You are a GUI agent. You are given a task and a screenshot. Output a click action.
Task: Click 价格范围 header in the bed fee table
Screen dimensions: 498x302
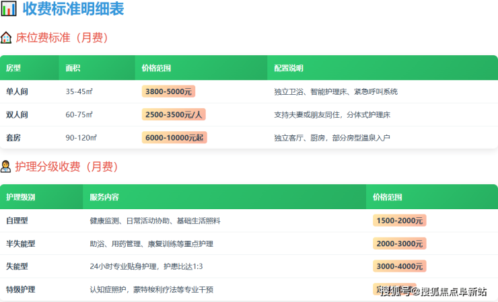pyautogui.click(x=156, y=68)
